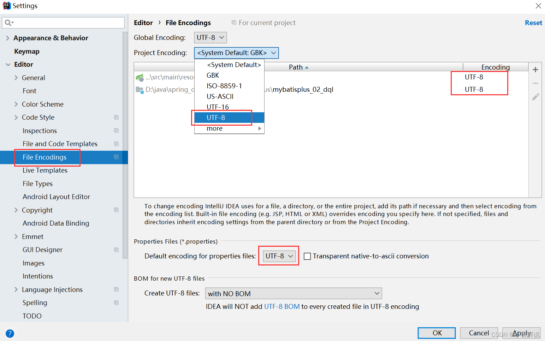Click the Editor breadcrumb at top

click(x=143, y=22)
